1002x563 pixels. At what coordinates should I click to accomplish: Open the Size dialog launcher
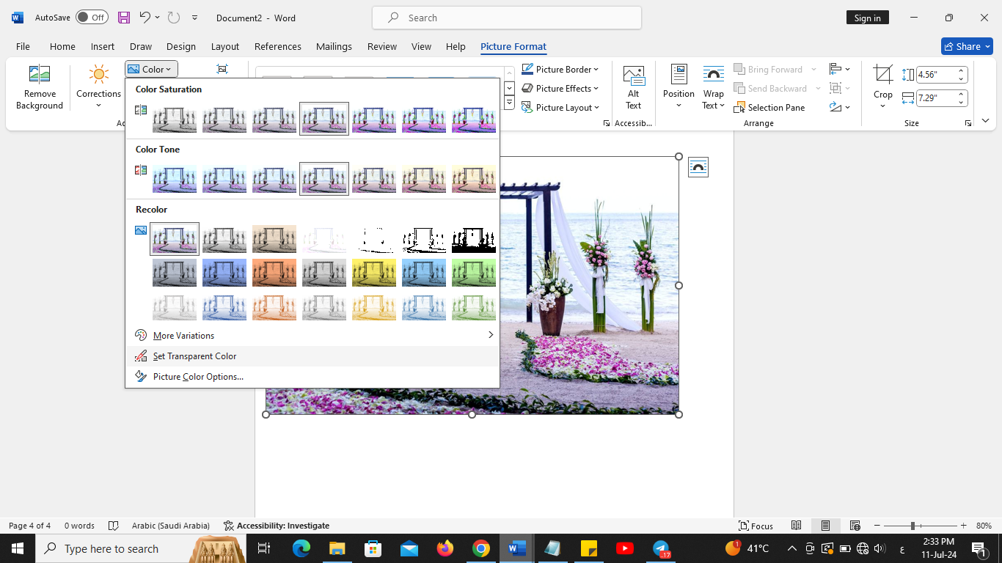click(x=968, y=123)
